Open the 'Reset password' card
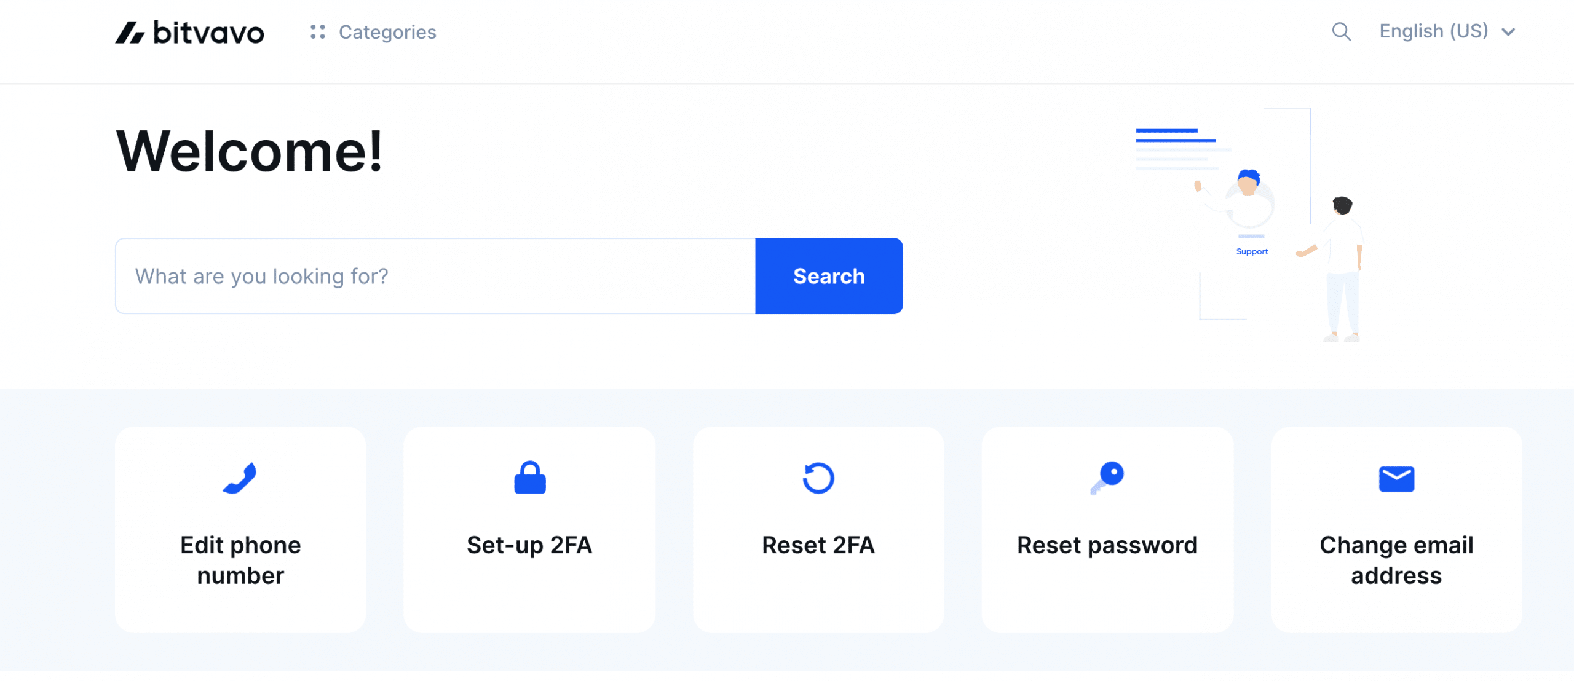The image size is (1574, 681). tap(1107, 530)
